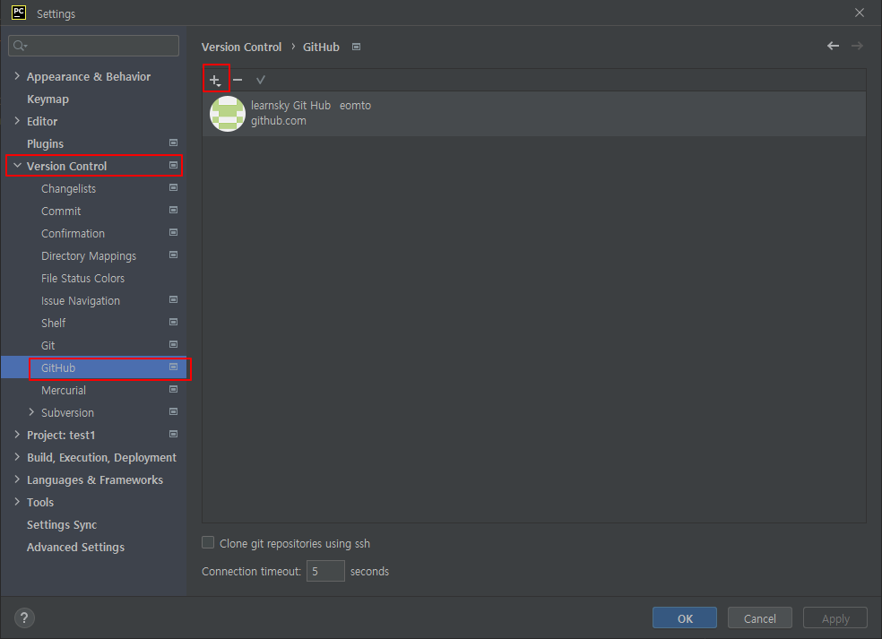Click the back navigation arrow
This screenshot has height=639, width=882.
pyautogui.click(x=833, y=46)
